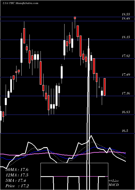Click the 18.55 price level label
The width and height of the screenshot is (135, 190).
point(126,14)
